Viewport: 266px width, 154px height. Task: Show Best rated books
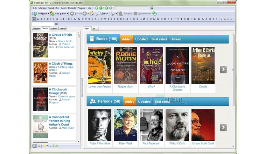[x=159, y=39]
